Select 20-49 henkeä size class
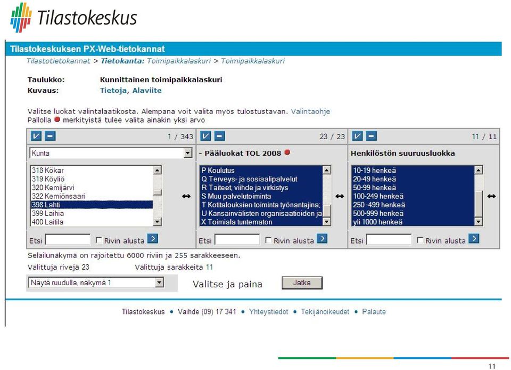This screenshot has height=370, width=511. coord(413,179)
